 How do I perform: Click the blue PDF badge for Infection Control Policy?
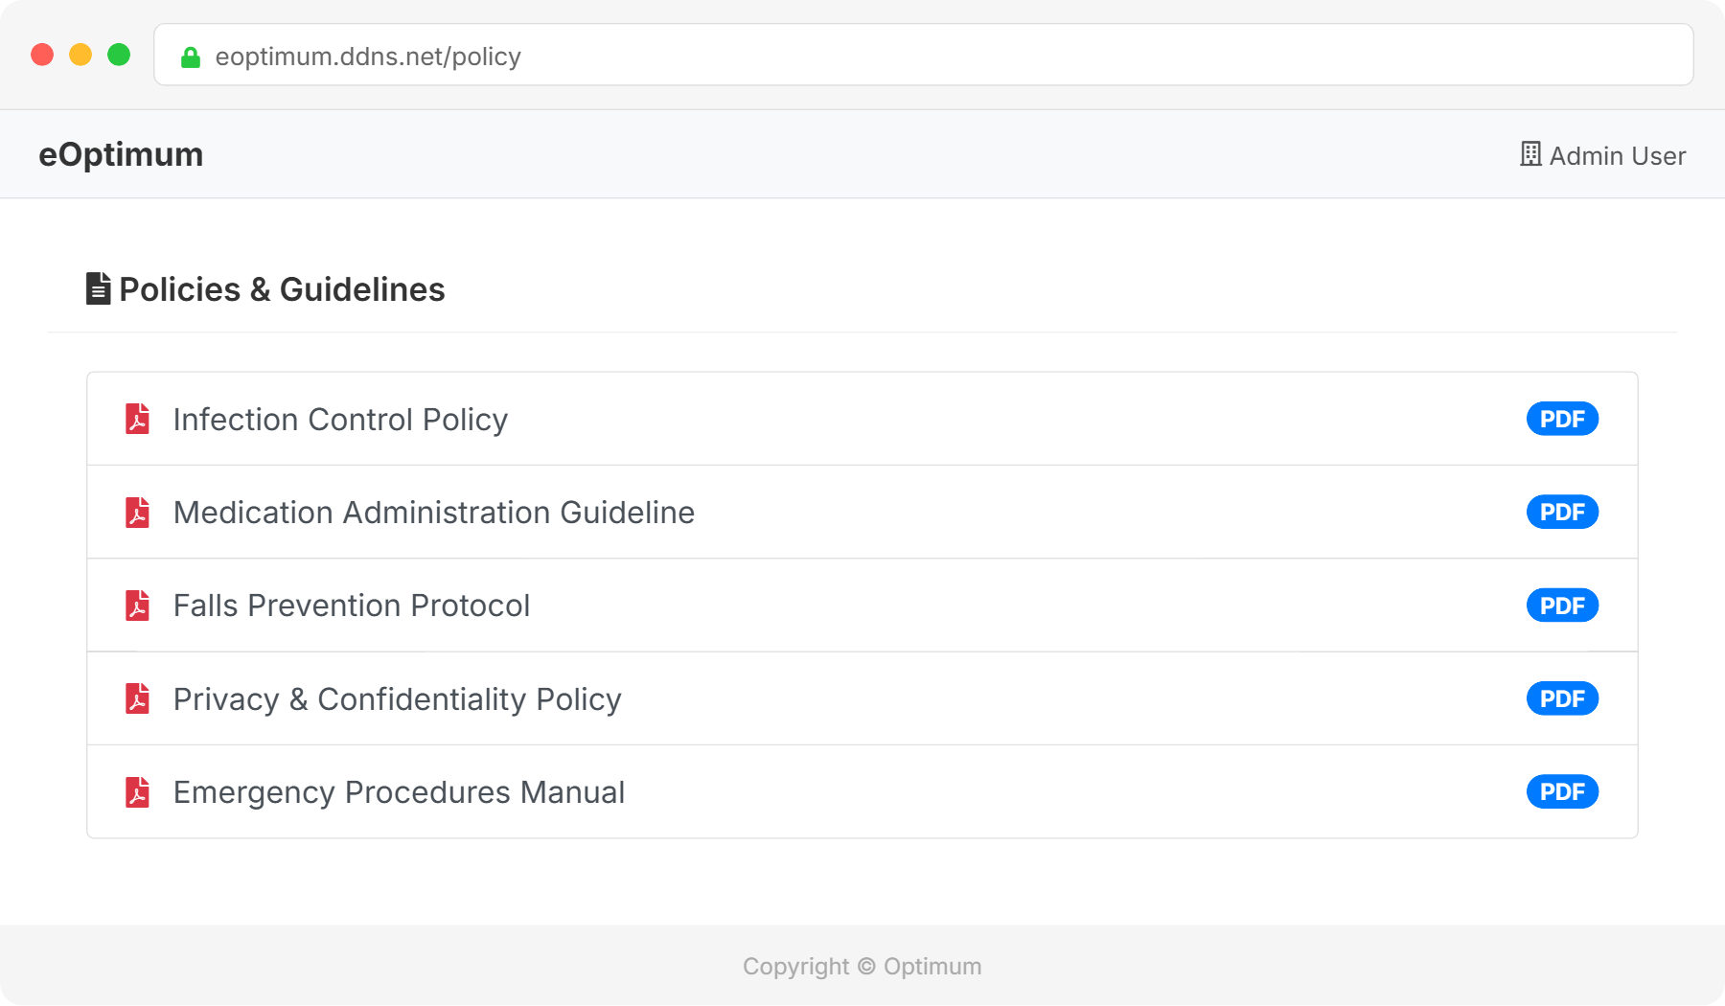(1562, 419)
